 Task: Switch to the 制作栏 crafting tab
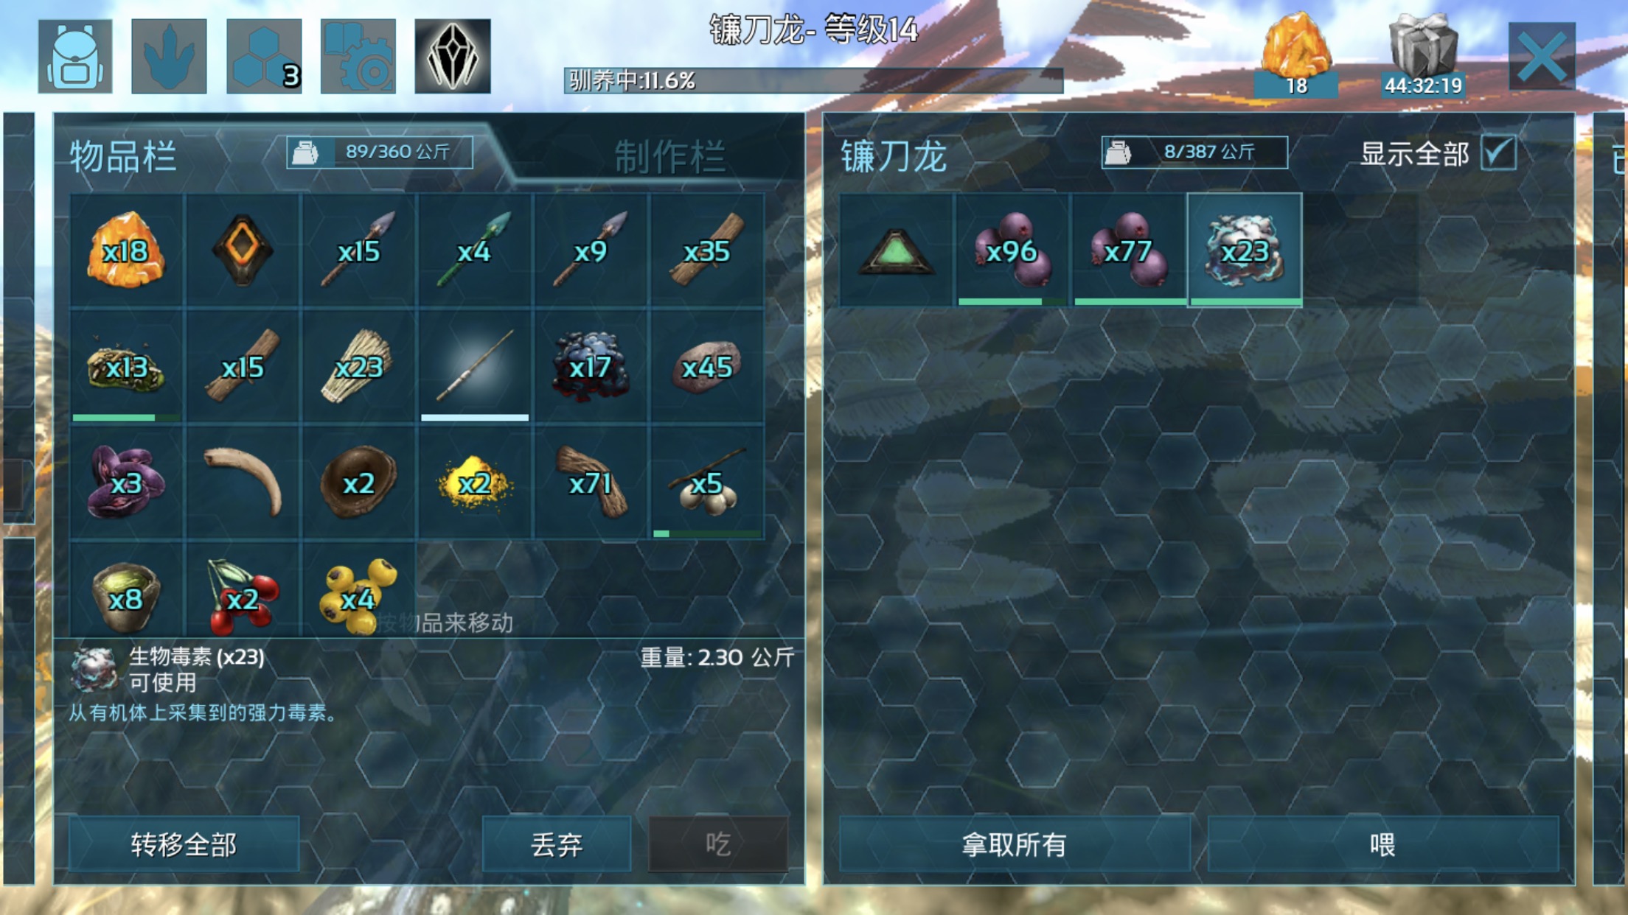pyautogui.click(x=669, y=156)
